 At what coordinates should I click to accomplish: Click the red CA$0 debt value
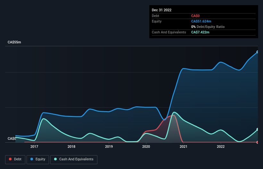pyautogui.click(x=195, y=16)
